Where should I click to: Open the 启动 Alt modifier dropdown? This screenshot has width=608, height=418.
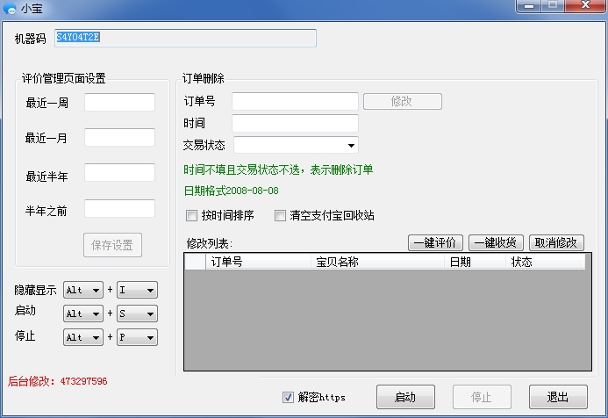point(83,313)
